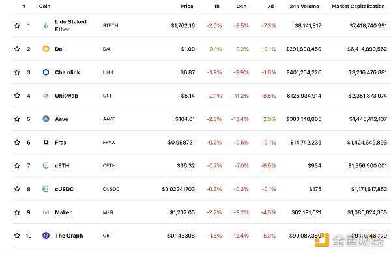The width and height of the screenshot is (391, 254).
Task: Toggle favorite star for Aave
Action: pyautogui.click(x=17, y=119)
